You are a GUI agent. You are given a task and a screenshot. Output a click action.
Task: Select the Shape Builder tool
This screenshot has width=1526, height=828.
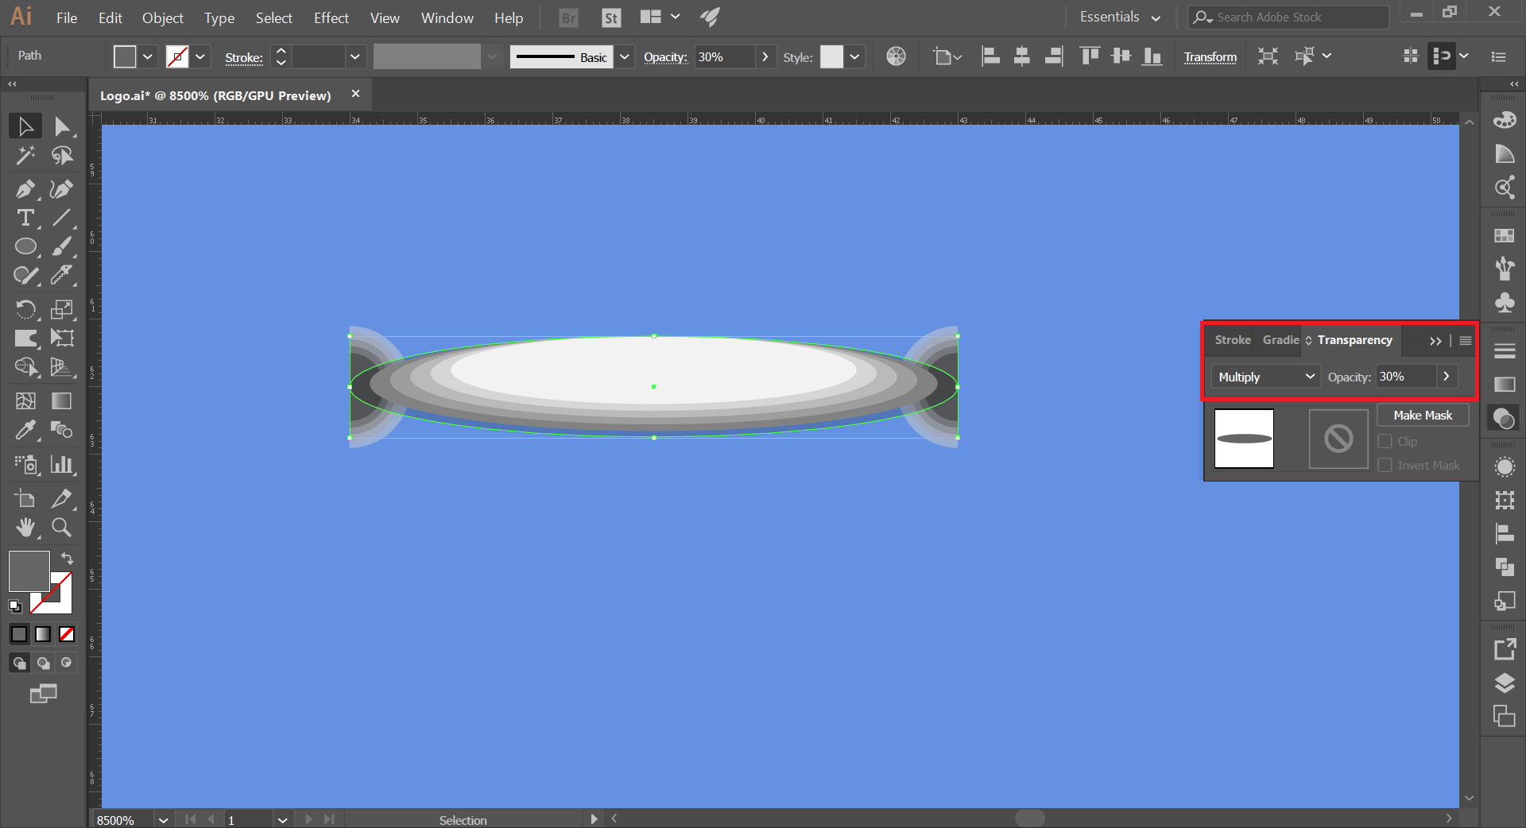point(25,366)
